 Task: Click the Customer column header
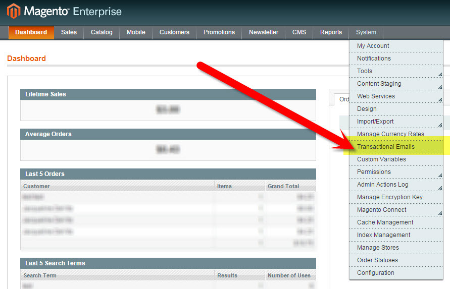click(x=117, y=186)
